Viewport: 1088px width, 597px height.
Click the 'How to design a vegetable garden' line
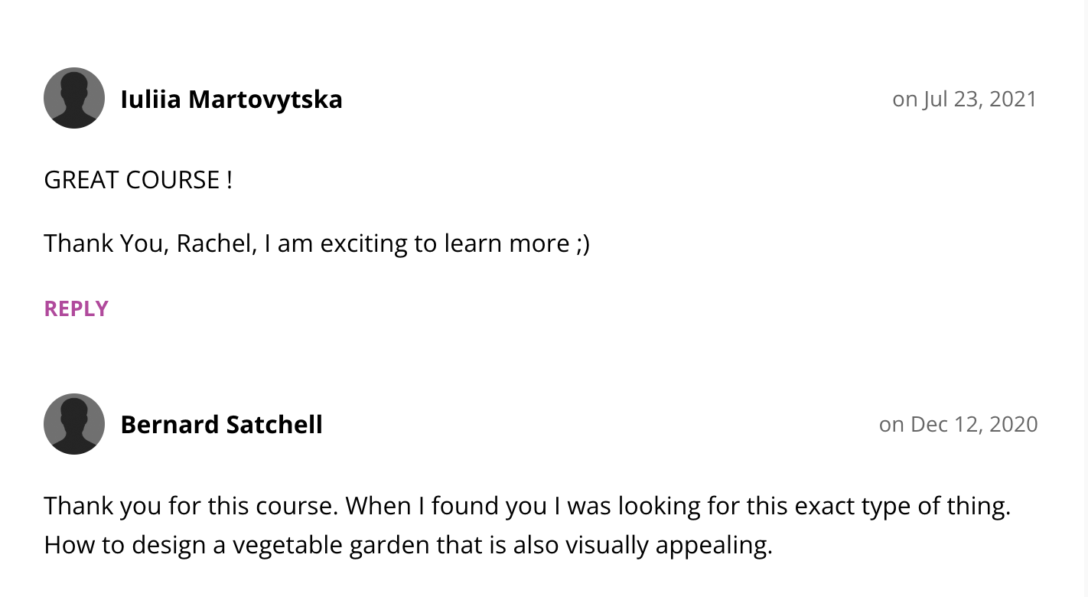[408, 546]
